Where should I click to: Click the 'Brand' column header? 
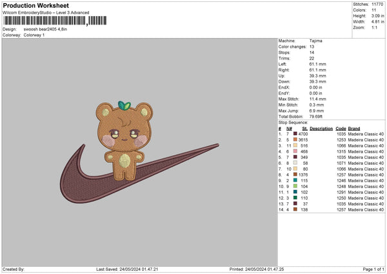354,129
